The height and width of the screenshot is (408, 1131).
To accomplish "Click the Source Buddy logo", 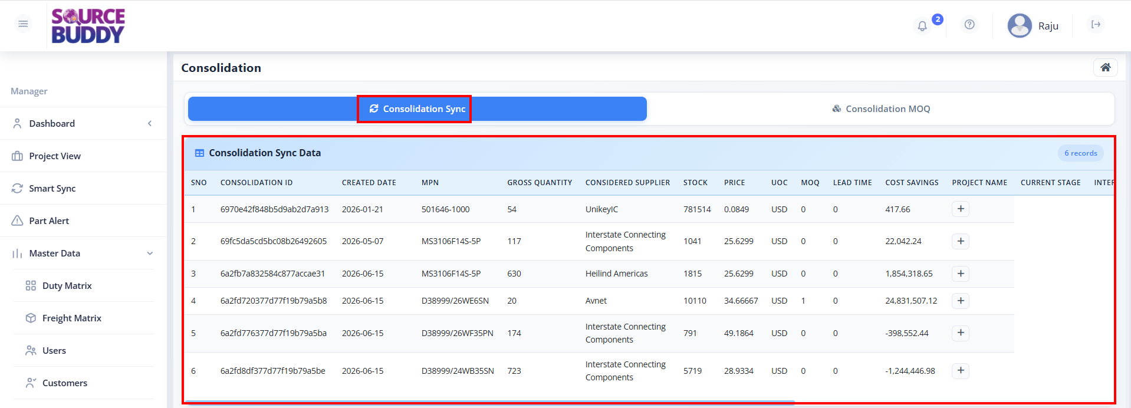I will [88, 26].
